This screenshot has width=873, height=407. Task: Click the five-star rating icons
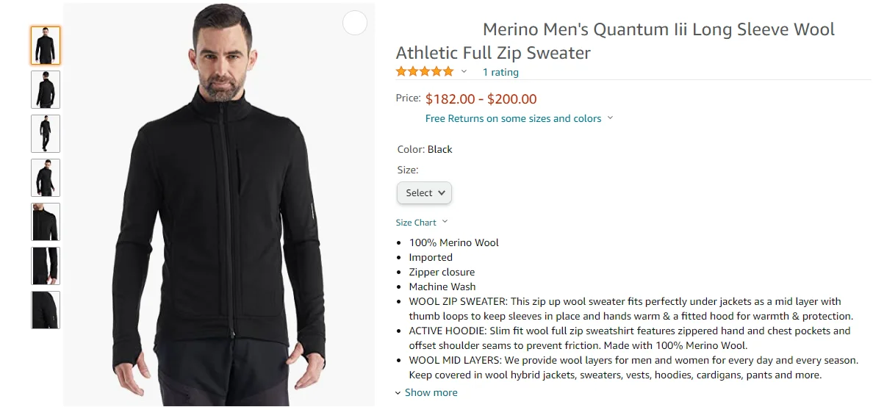pyautogui.click(x=425, y=71)
